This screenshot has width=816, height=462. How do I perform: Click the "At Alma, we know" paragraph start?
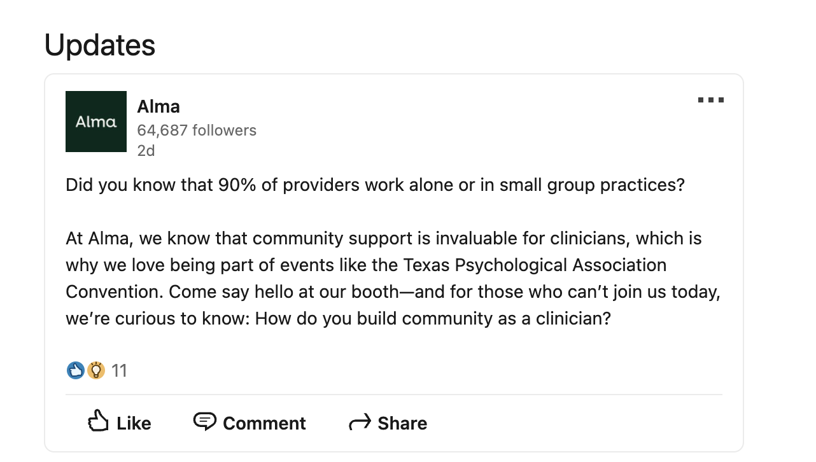pyautogui.click(x=127, y=239)
